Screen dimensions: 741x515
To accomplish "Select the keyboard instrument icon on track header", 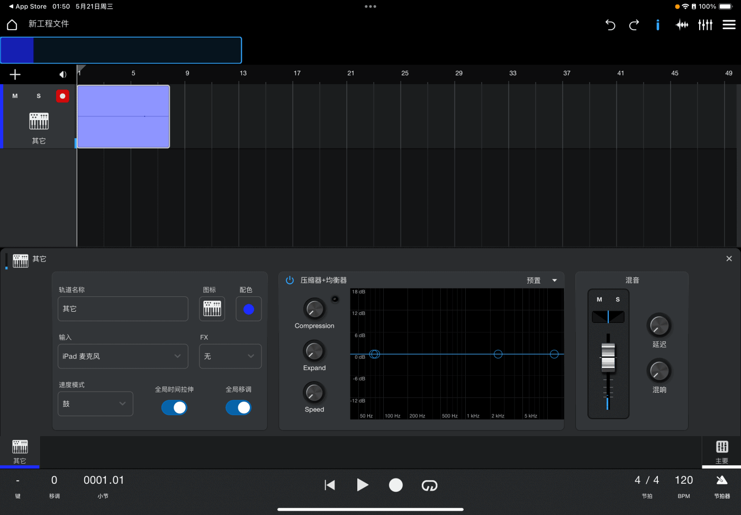I will [39, 121].
